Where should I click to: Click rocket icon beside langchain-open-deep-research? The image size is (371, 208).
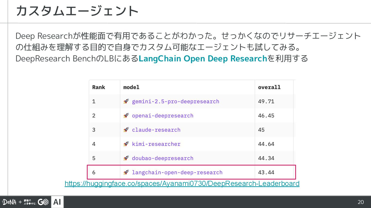point(126,172)
